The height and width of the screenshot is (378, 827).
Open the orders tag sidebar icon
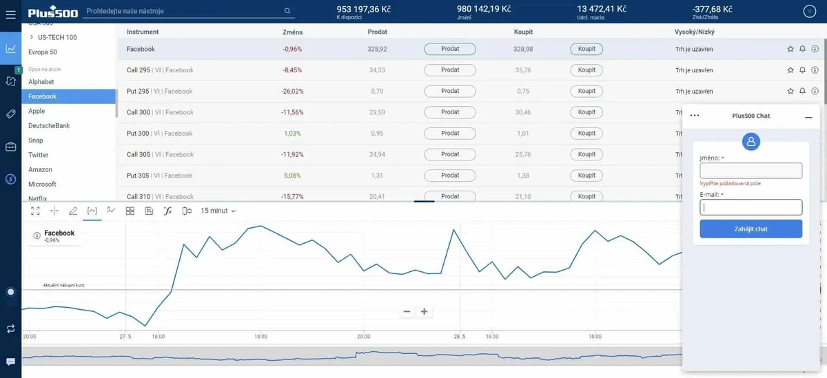[x=10, y=114]
